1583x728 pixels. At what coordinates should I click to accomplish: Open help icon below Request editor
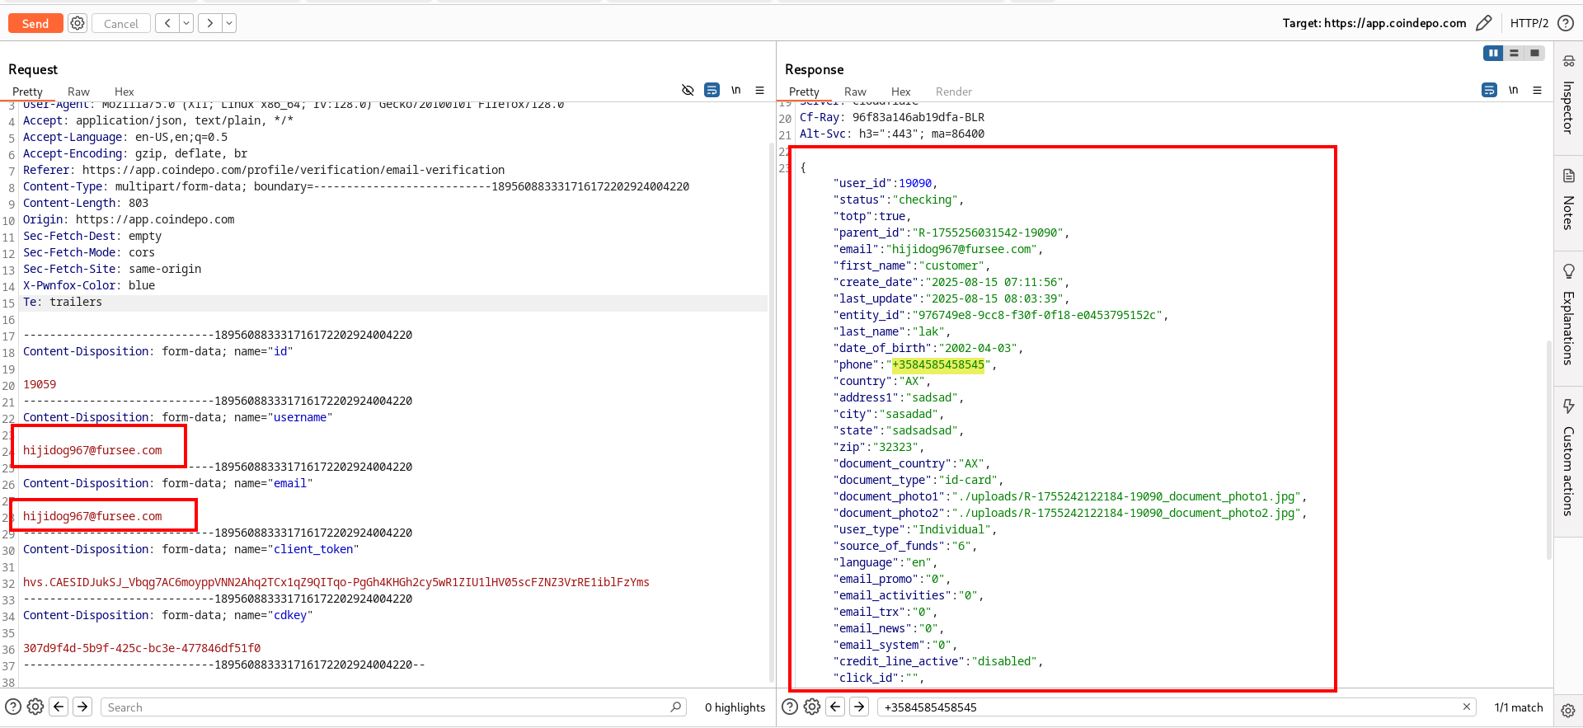13,707
